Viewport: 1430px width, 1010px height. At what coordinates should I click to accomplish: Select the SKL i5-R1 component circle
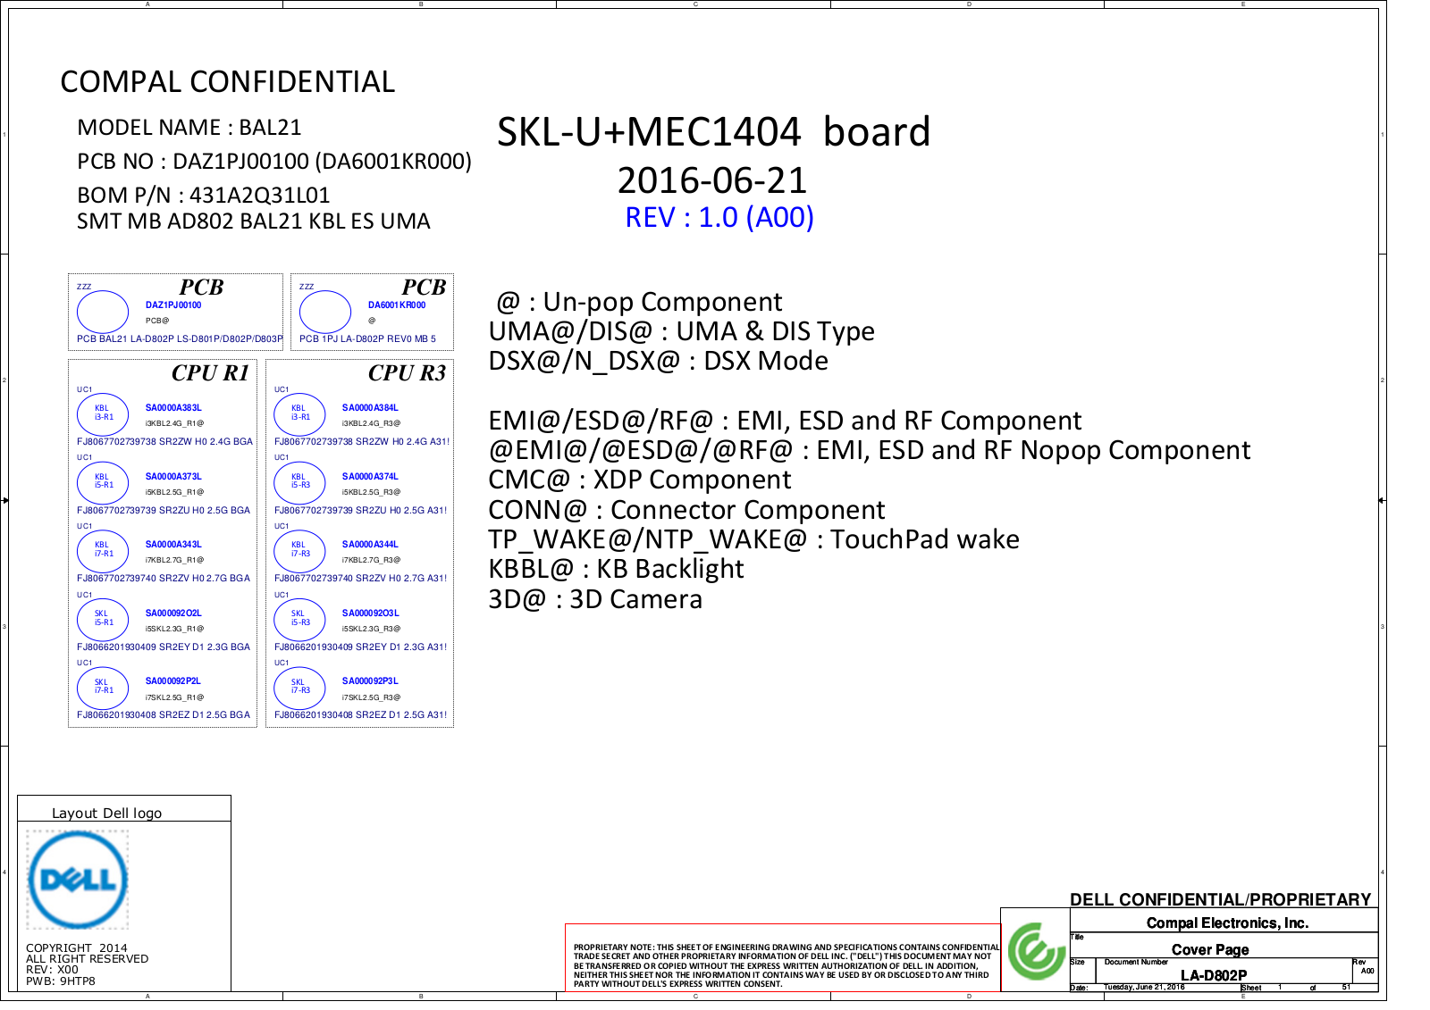[103, 619]
